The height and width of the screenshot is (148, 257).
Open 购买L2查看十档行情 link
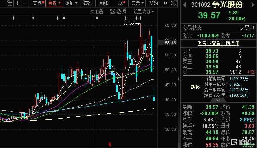coord(218,43)
